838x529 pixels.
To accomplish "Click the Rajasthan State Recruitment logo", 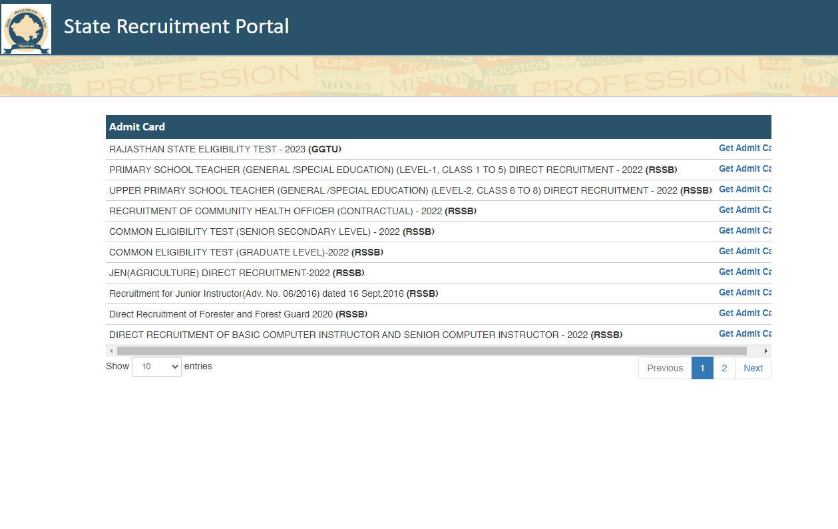I will [x=27, y=29].
